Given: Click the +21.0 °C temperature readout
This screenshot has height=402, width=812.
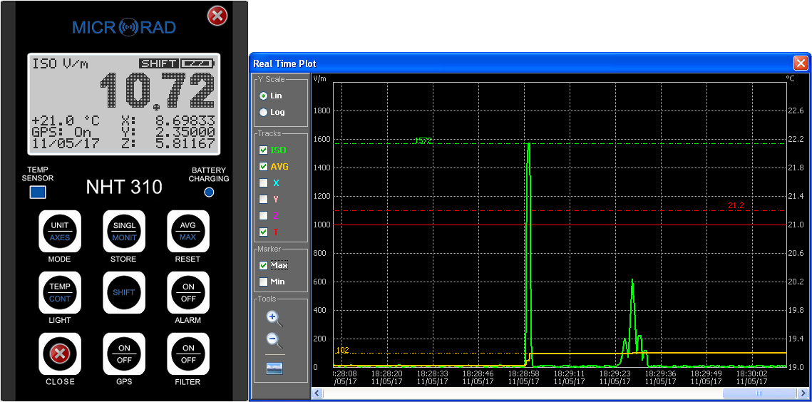Looking at the screenshot, I should [x=66, y=120].
